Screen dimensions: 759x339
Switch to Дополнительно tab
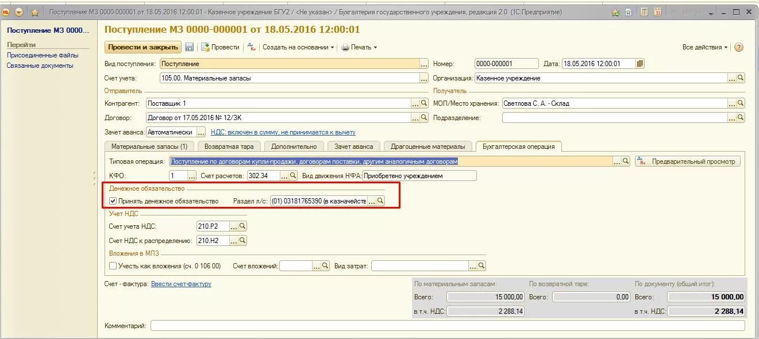tap(294, 147)
